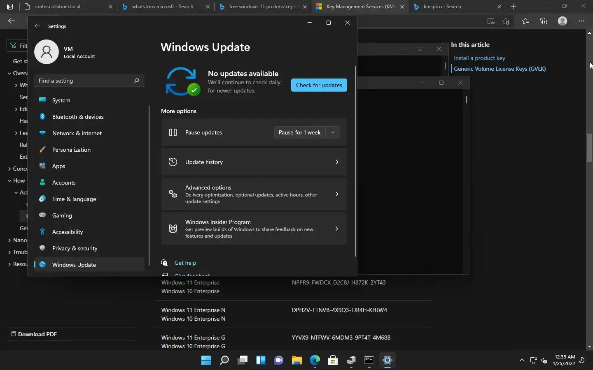Open Pause updates duration dropdown arrow

pyautogui.click(x=333, y=132)
